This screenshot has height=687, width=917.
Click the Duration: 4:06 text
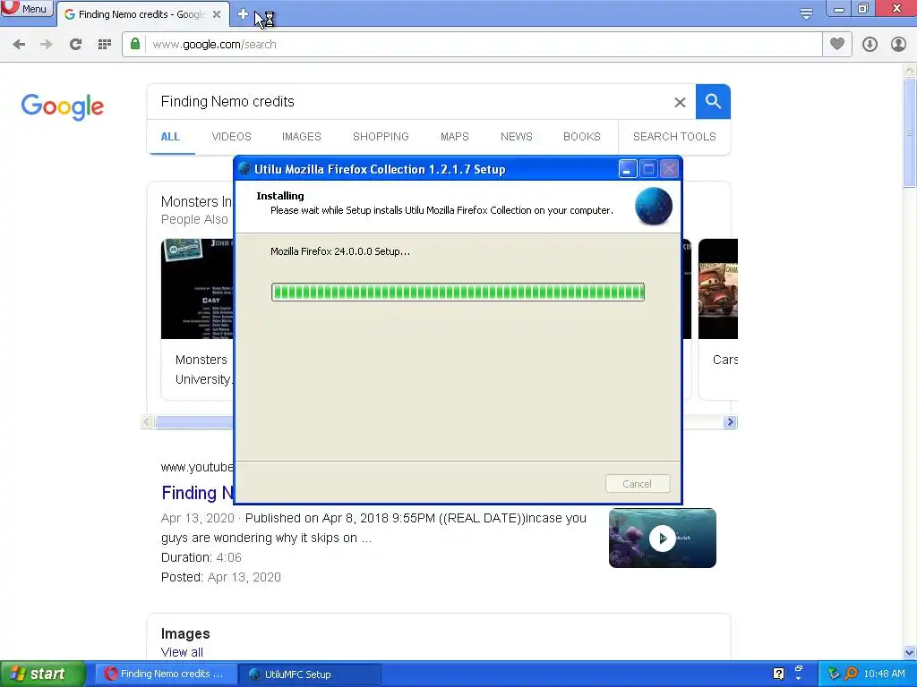pos(201,557)
